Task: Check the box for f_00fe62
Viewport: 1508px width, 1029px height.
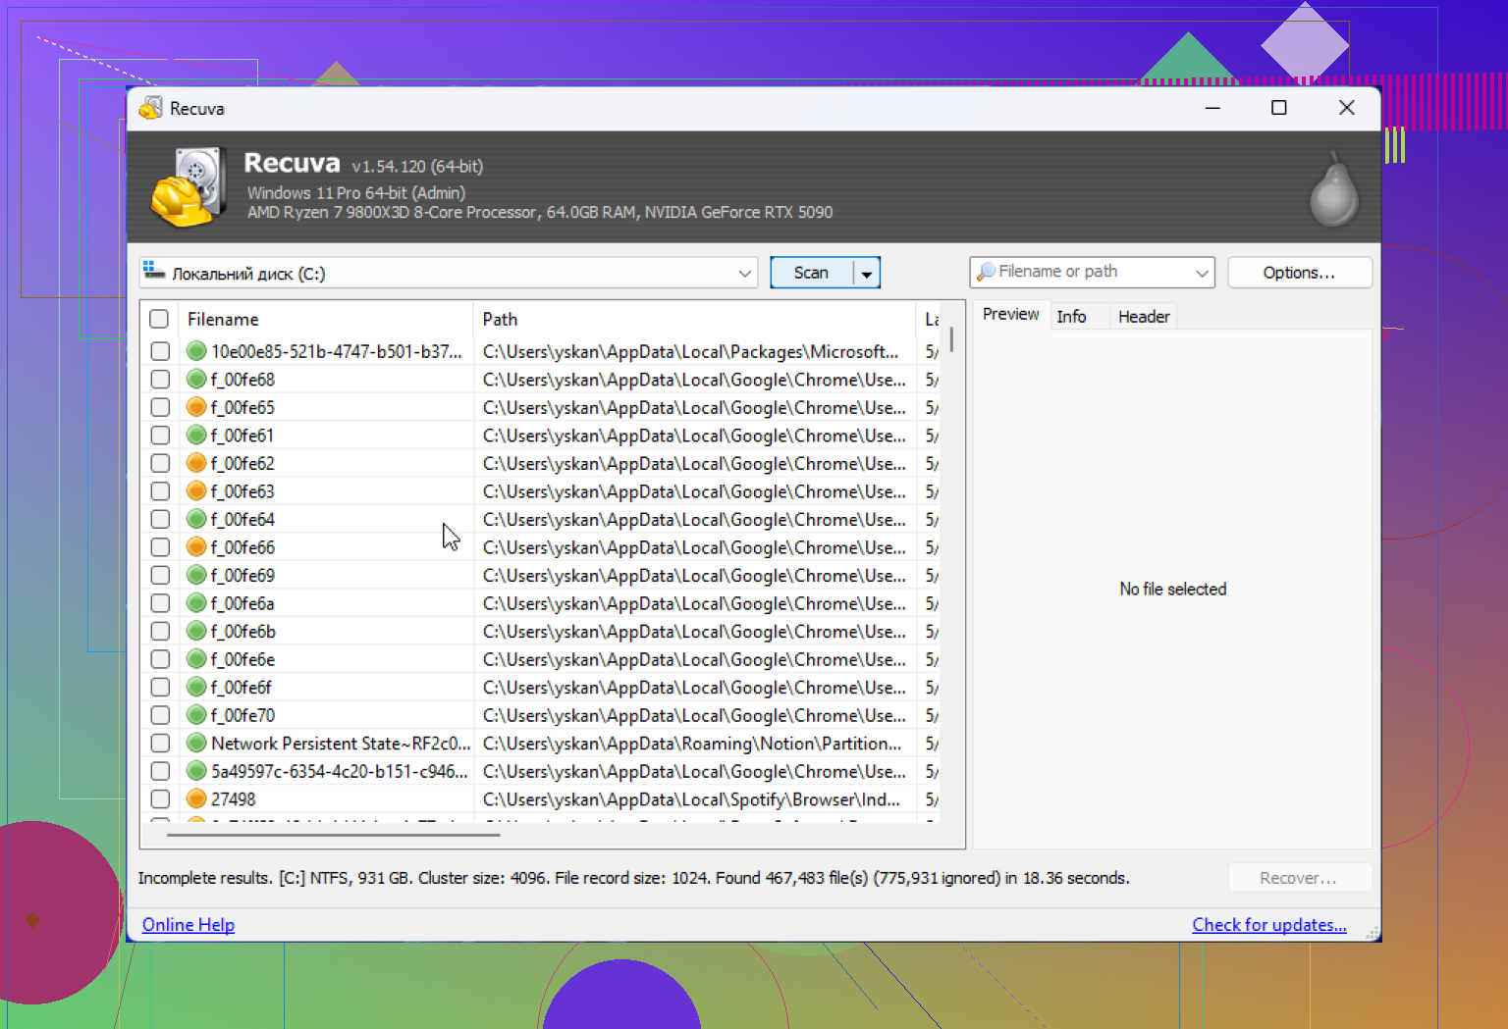Action: click(x=161, y=463)
